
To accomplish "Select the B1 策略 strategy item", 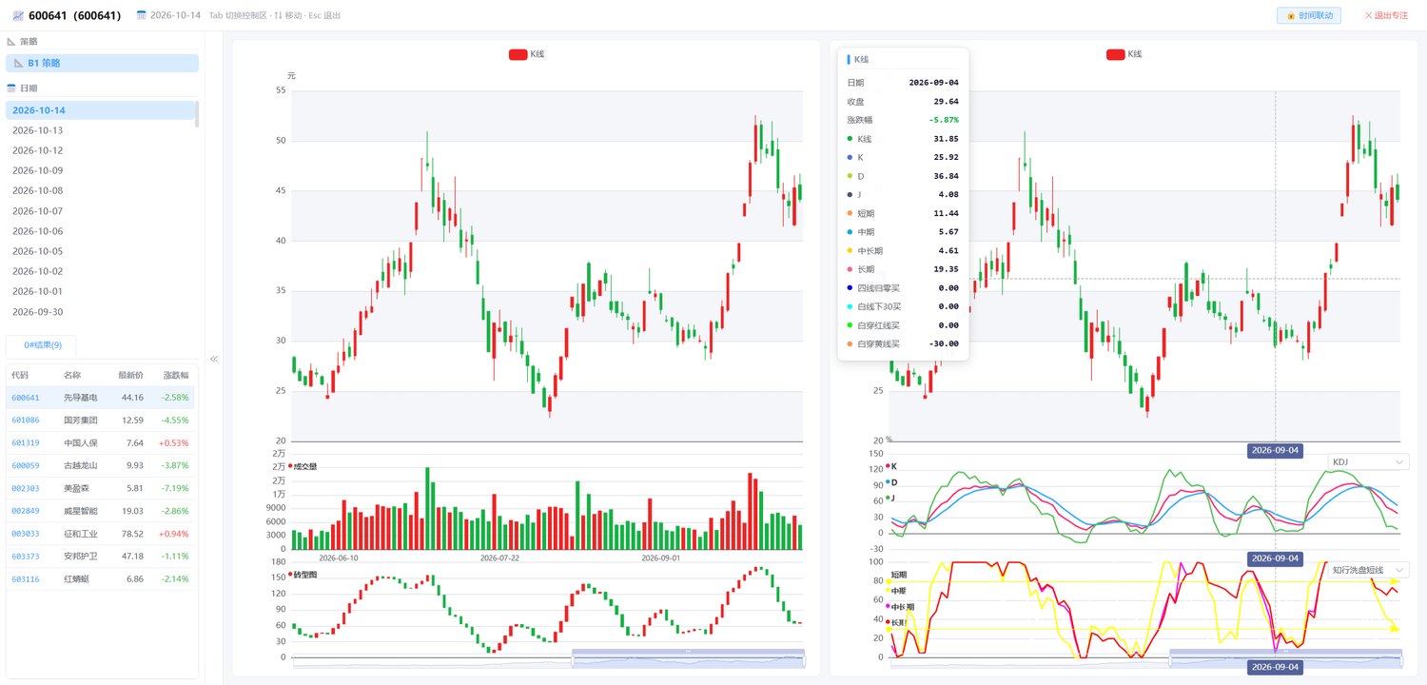I will tap(102, 63).
